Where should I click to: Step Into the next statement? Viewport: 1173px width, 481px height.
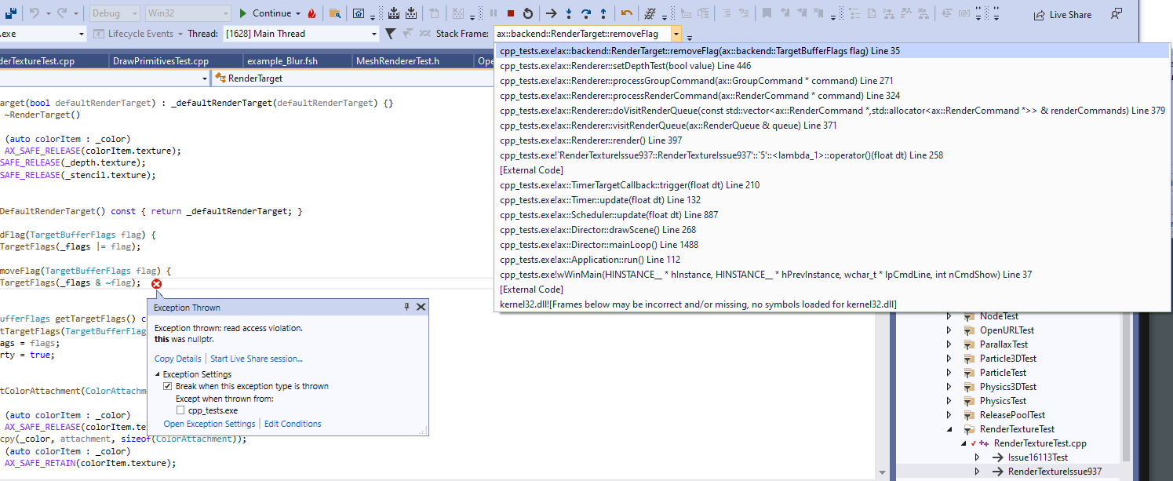(x=569, y=13)
